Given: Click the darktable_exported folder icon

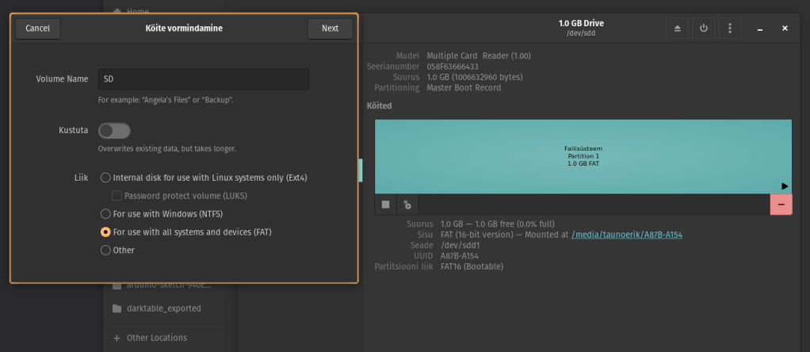Looking at the screenshot, I should click(117, 308).
